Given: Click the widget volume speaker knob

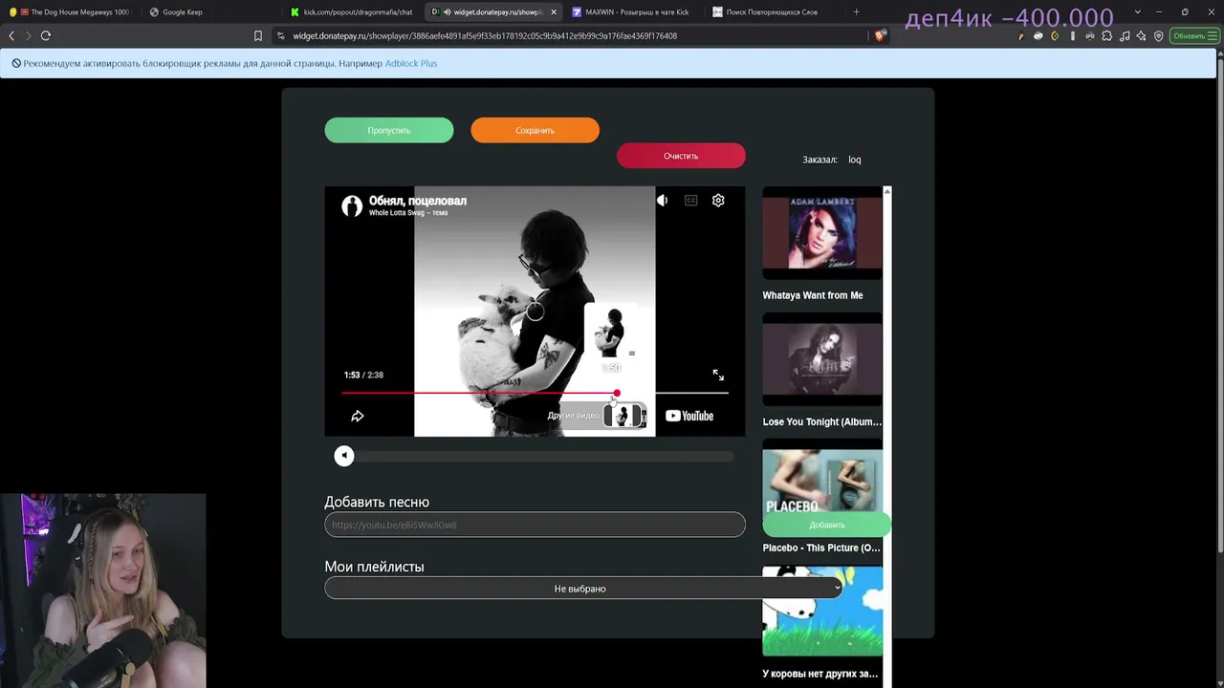Looking at the screenshot, I should pos(344,456).
